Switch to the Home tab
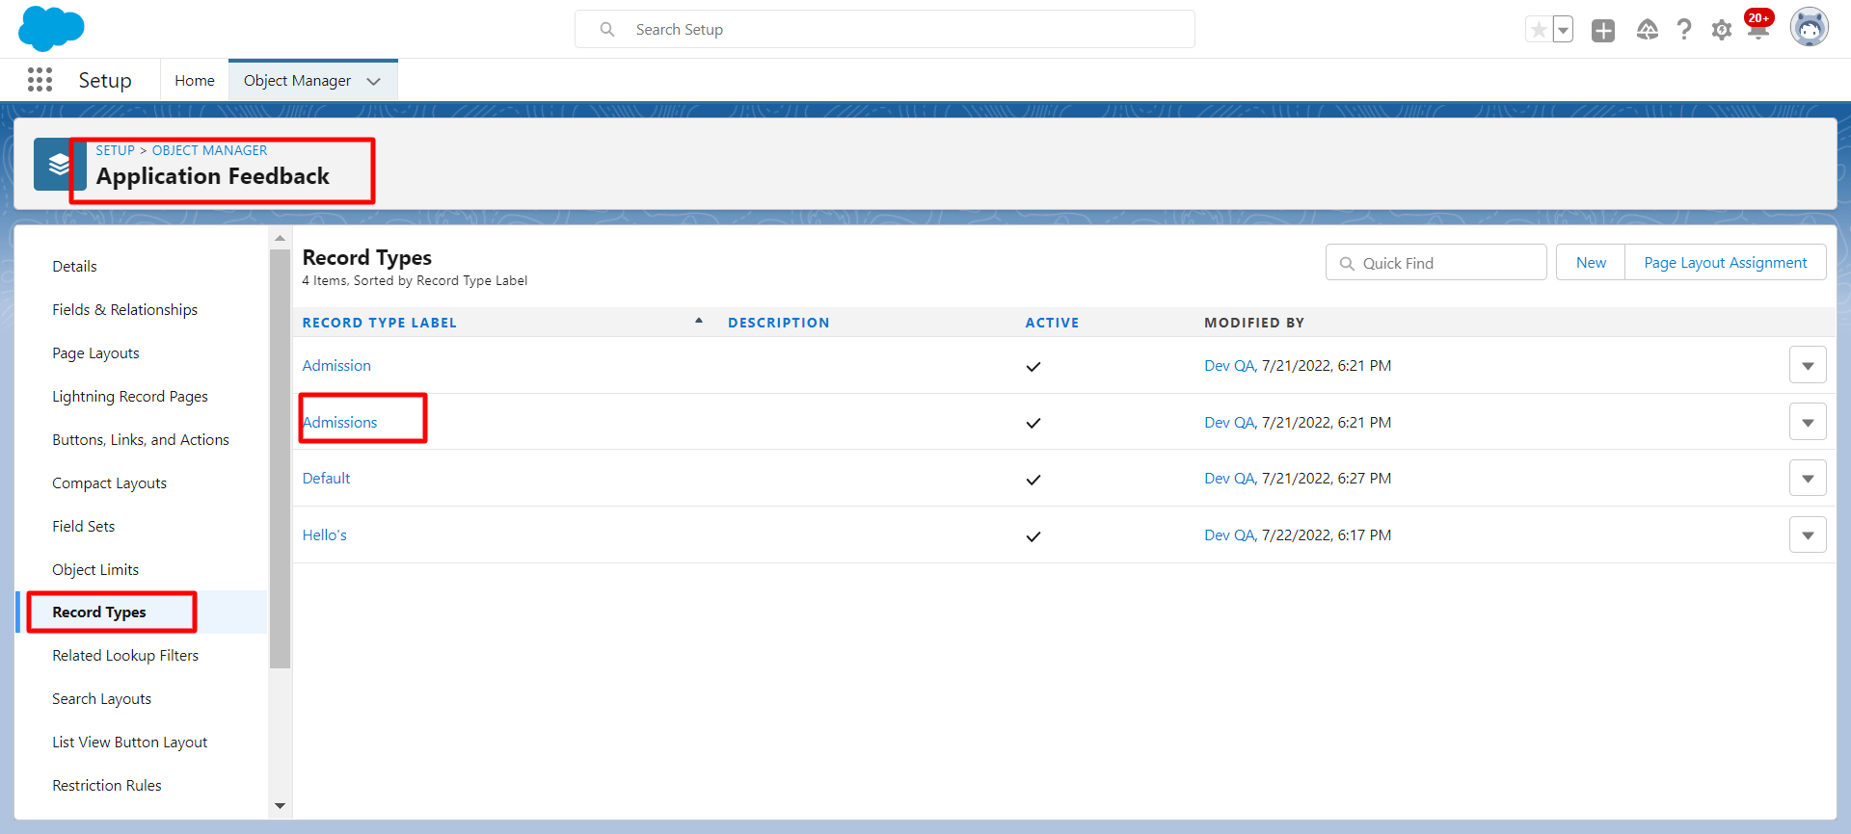 tap(195, 81)
